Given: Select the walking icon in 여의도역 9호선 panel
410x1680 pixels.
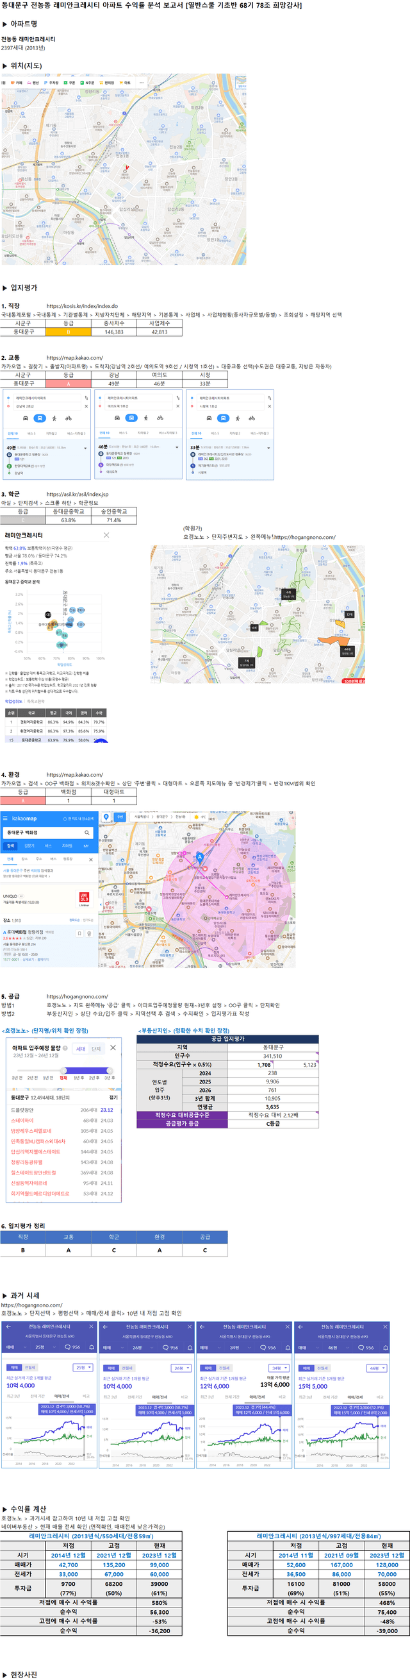Looking at the screenshot, I should click(x=146, y=418).
